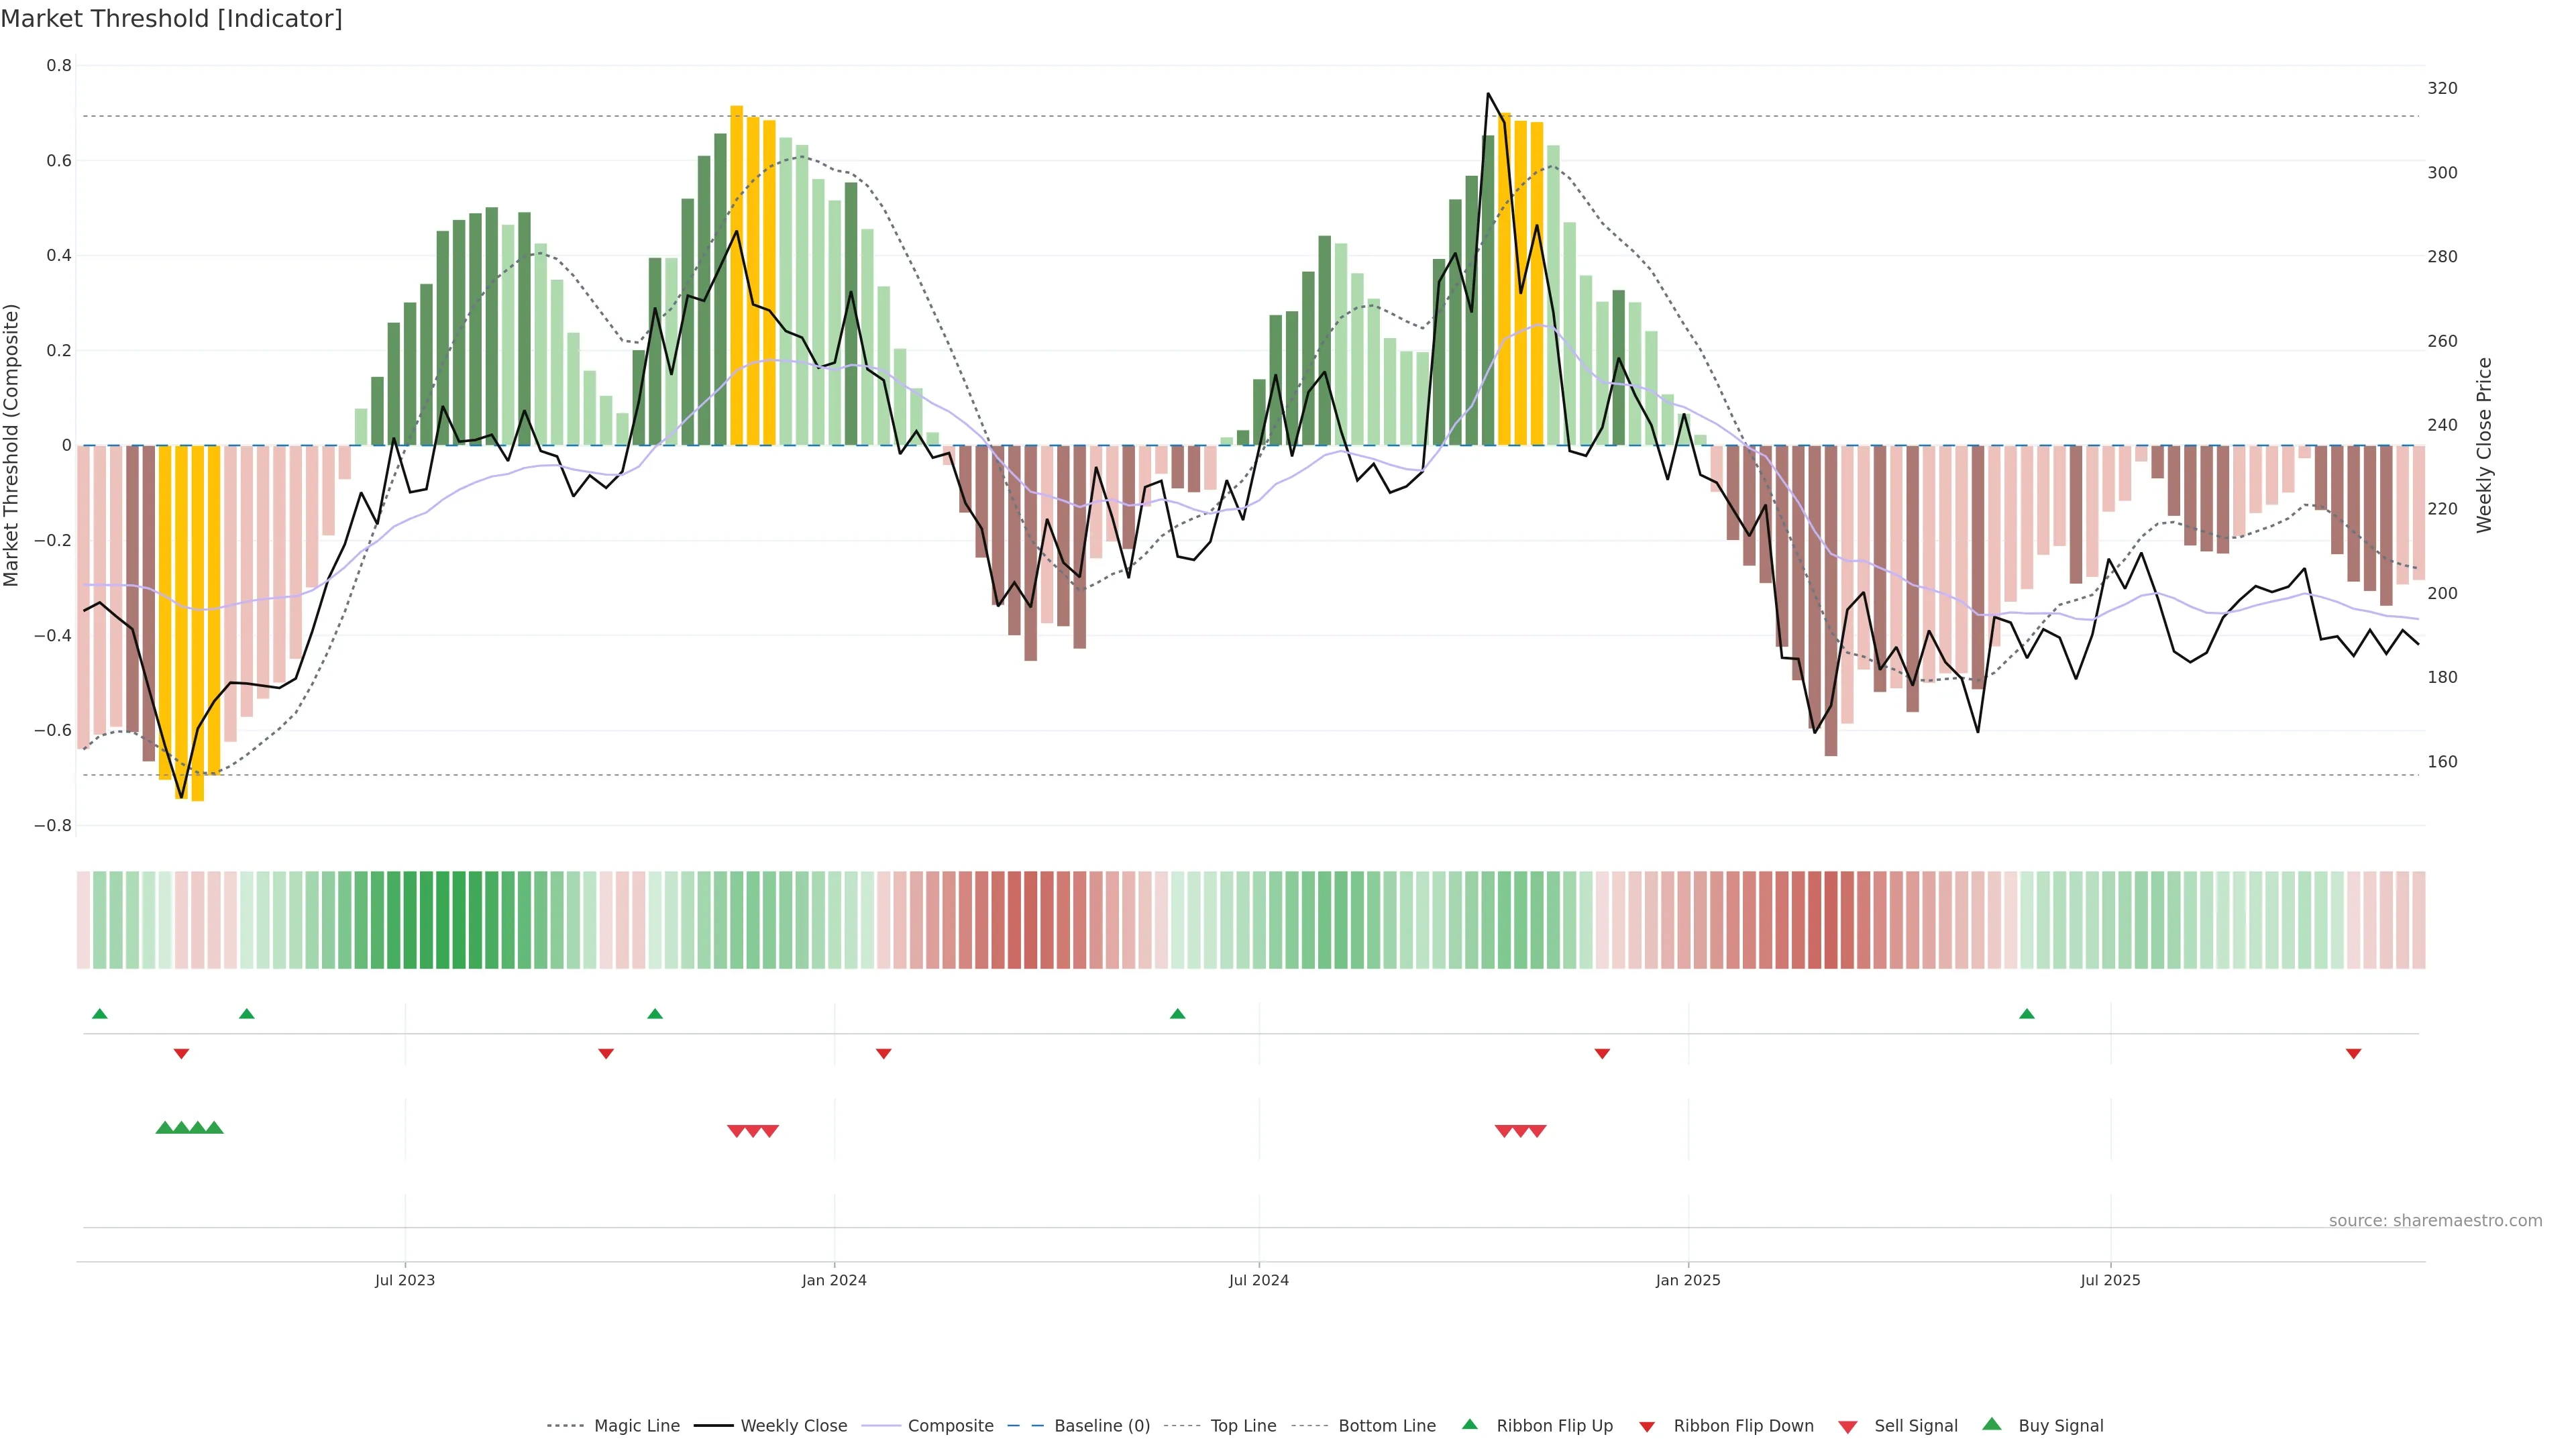Click Ribbon Flip Down marker after Jan 2024
This screenshot has width=2576, height=1449.
(883, 1054)
